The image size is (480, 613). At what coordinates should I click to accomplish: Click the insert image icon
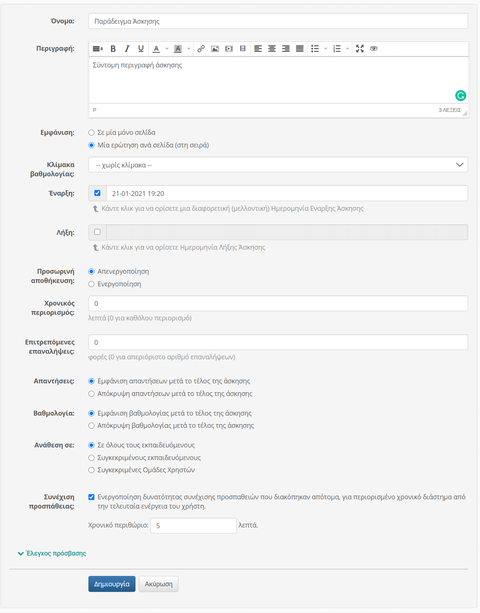pos(215,49)
